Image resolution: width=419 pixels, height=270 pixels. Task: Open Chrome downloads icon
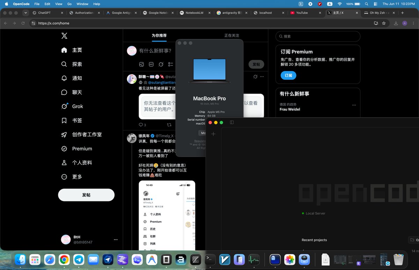point(396,23)
